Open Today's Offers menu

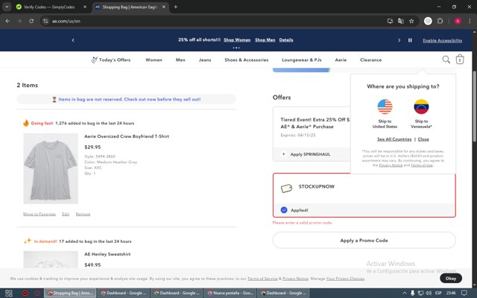pos(111,60)
